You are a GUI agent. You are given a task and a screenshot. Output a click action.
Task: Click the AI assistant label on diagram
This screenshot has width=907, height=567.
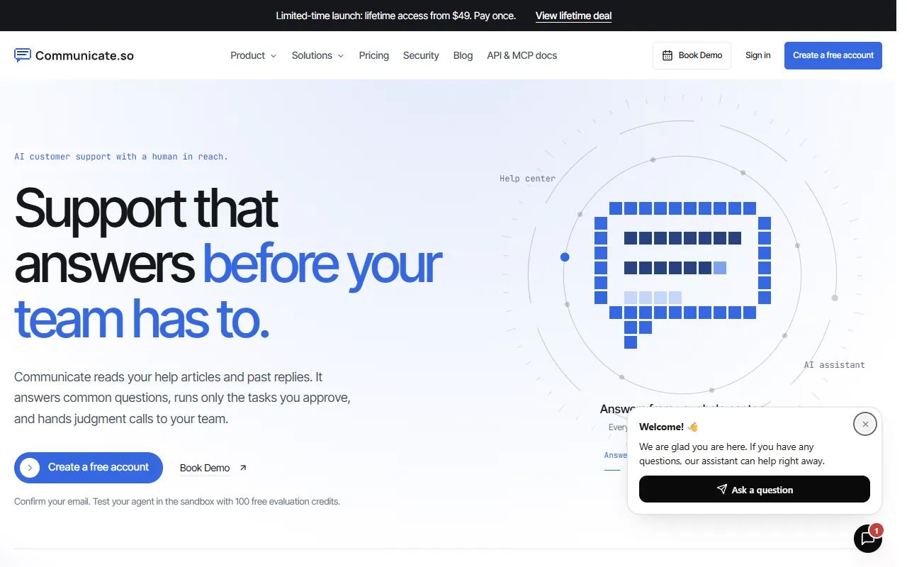[x=835, y=365]
